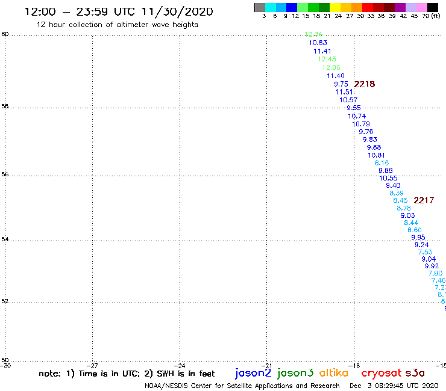Click the cryosat satellite legend label
This screenshot has height=391, width=446.
click(x=381, y=373)
